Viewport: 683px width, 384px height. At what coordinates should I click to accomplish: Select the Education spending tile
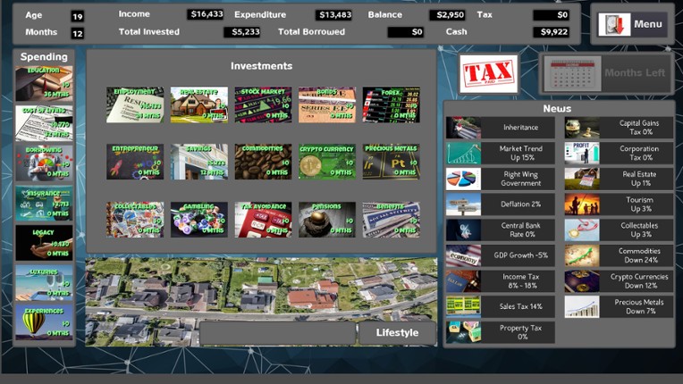coord(44,83)
